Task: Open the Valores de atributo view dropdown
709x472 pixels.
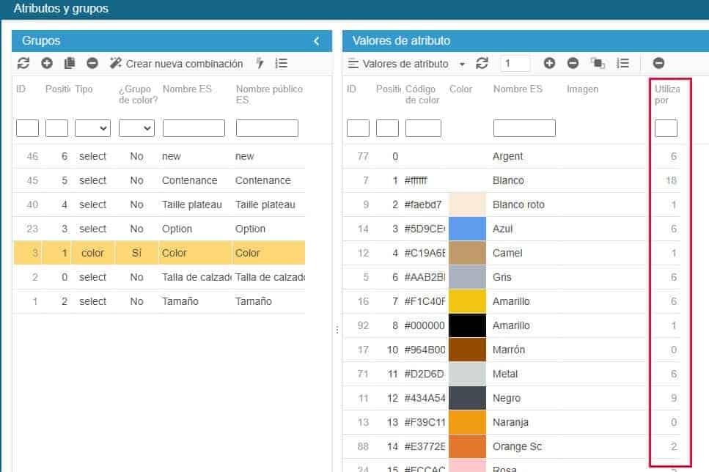Action: coord(407,64)
